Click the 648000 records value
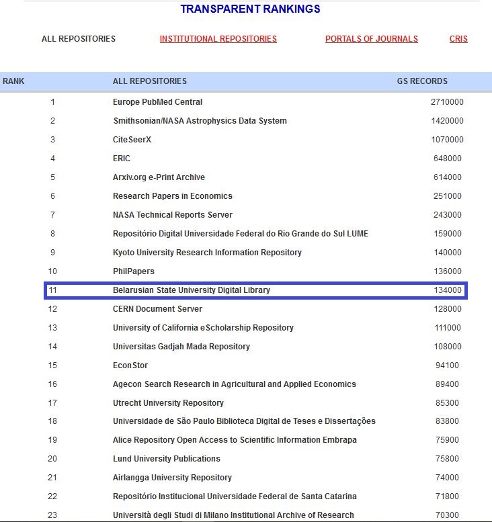492x522 pixels. pos(448,159)
